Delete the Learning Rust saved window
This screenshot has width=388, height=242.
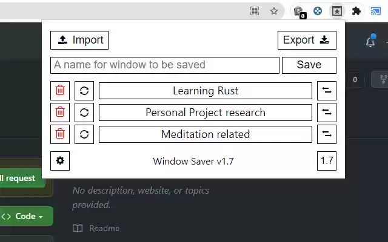[60, 91]
